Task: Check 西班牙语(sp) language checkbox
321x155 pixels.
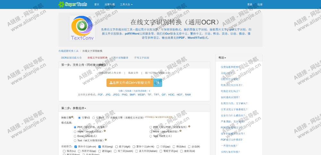Action: click(79, 151)
